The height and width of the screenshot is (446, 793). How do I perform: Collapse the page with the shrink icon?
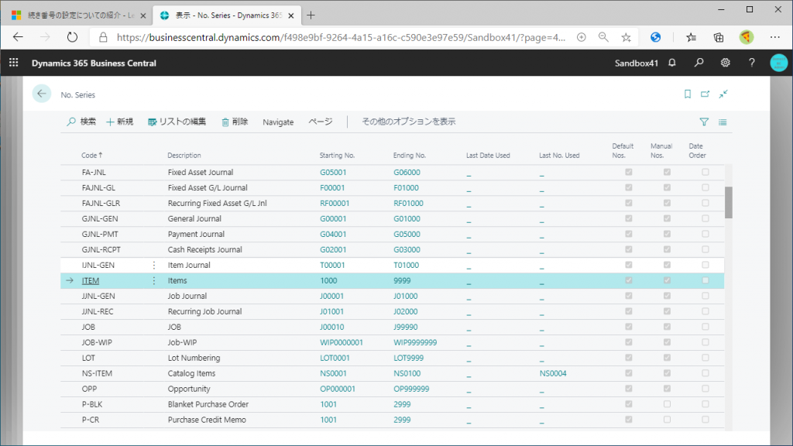point(724,94)
